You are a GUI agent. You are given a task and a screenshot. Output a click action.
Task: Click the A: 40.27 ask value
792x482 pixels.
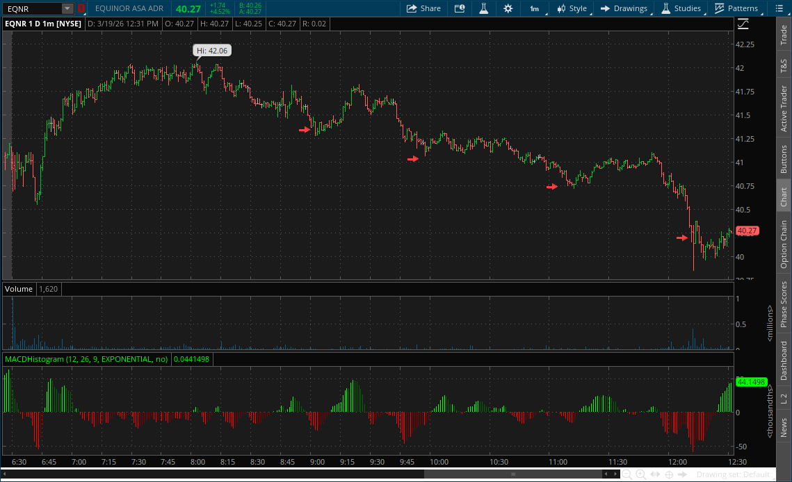point(250,12)
